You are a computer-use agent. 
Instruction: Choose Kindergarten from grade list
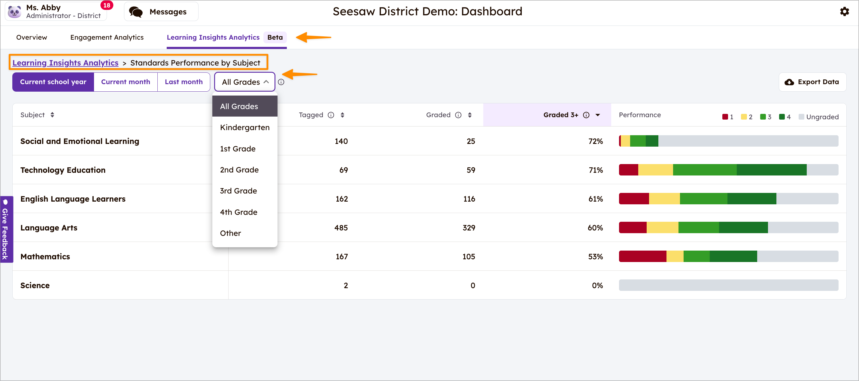pyautogui.click(x=244, y=127)
